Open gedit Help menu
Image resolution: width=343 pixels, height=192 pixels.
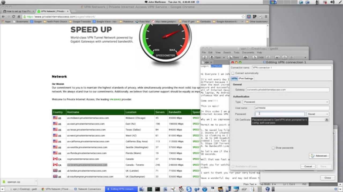tap(259, 53)
